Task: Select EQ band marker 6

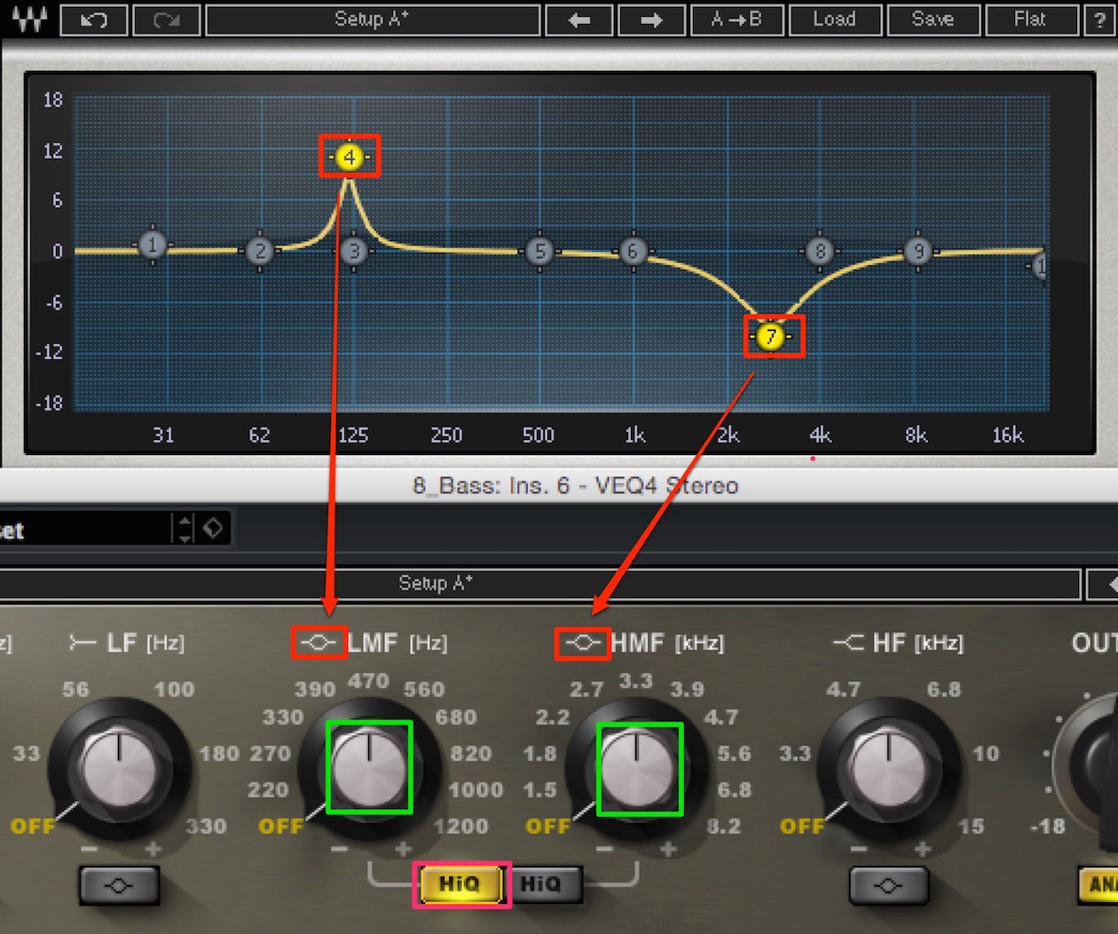Action: (634, 251)
